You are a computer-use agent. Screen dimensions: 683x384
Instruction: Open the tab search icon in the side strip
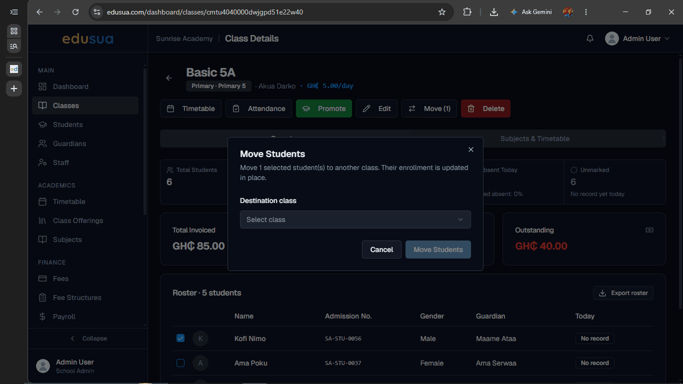point(14,46)
